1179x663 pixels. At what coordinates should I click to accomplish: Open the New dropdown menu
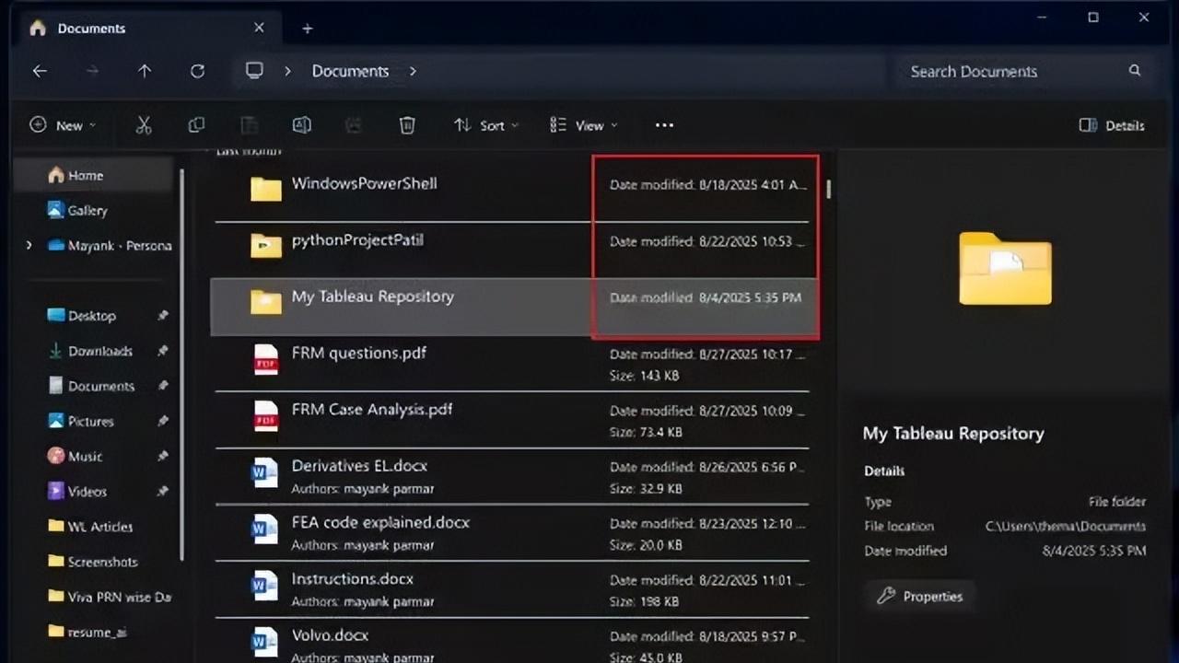click(63, 125)
